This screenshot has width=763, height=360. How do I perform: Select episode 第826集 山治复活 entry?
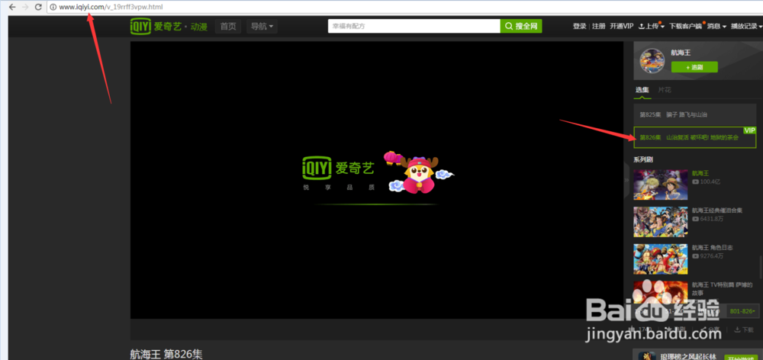click(695, 138)
